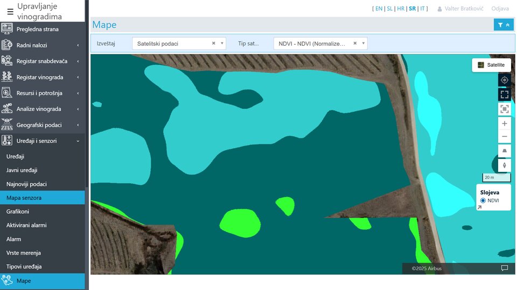Switch basemap with Satellite button
The height and width of the screenshot is (290, 517).
(x=491, y=65)
